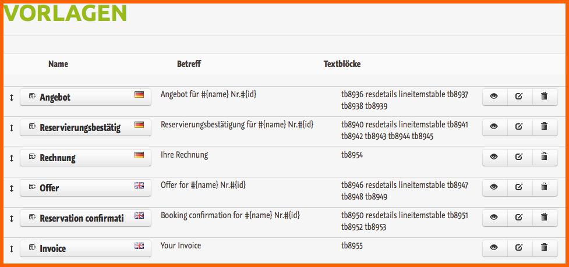Delete the Angebot template
569x267 pixels.
click(x=545, y=97)
